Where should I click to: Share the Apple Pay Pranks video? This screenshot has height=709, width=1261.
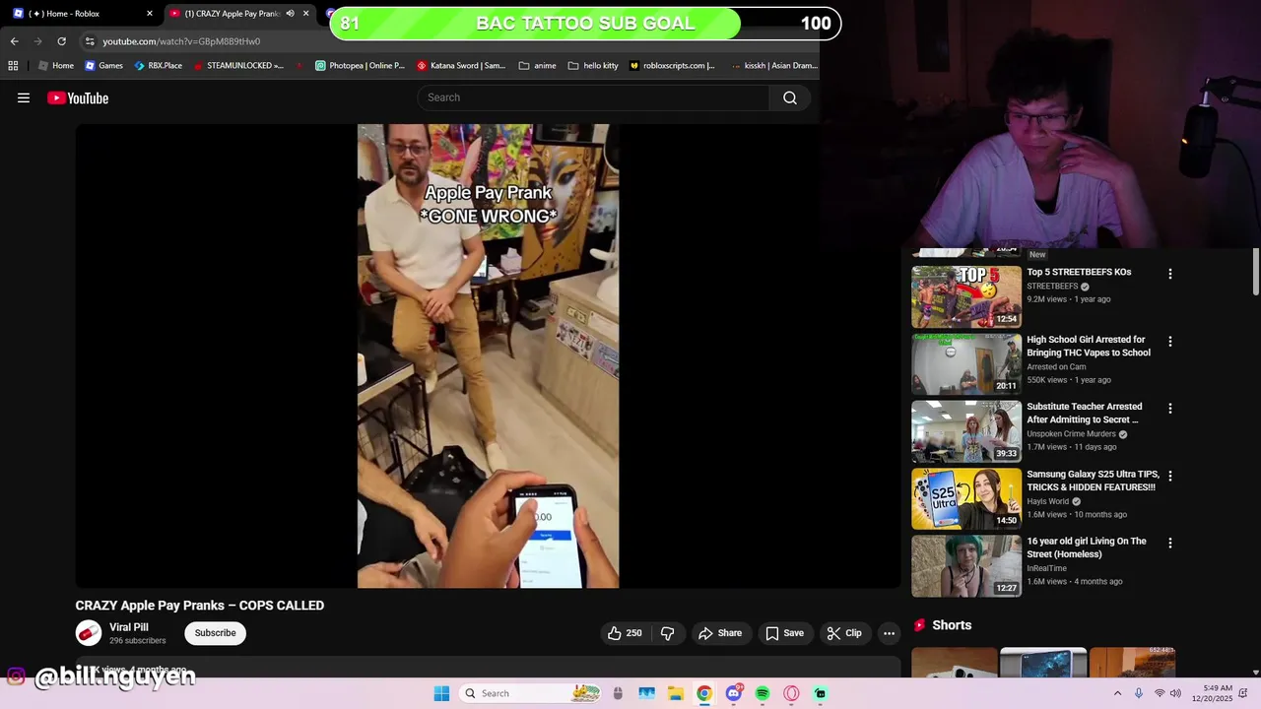(720, 633)
